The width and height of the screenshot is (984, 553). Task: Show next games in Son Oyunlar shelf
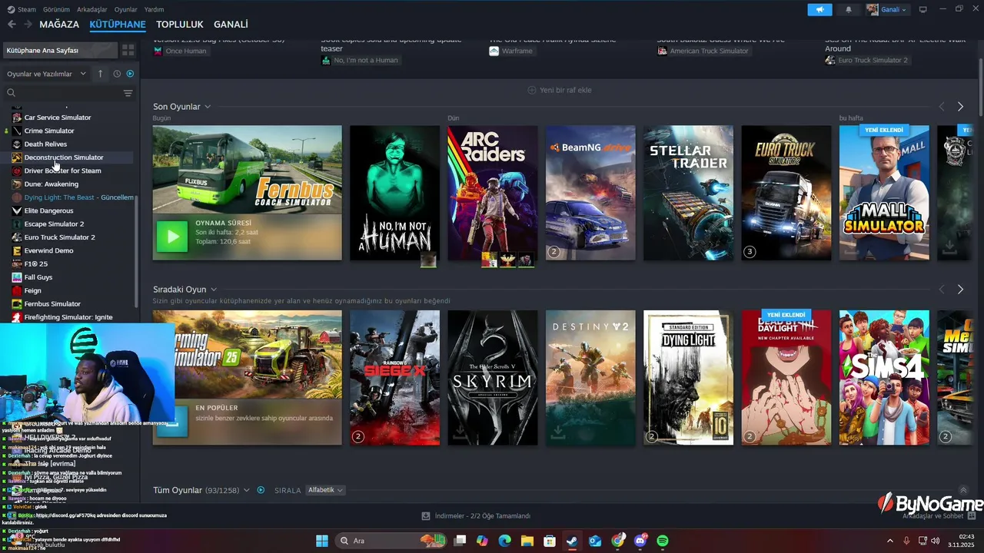960,107
